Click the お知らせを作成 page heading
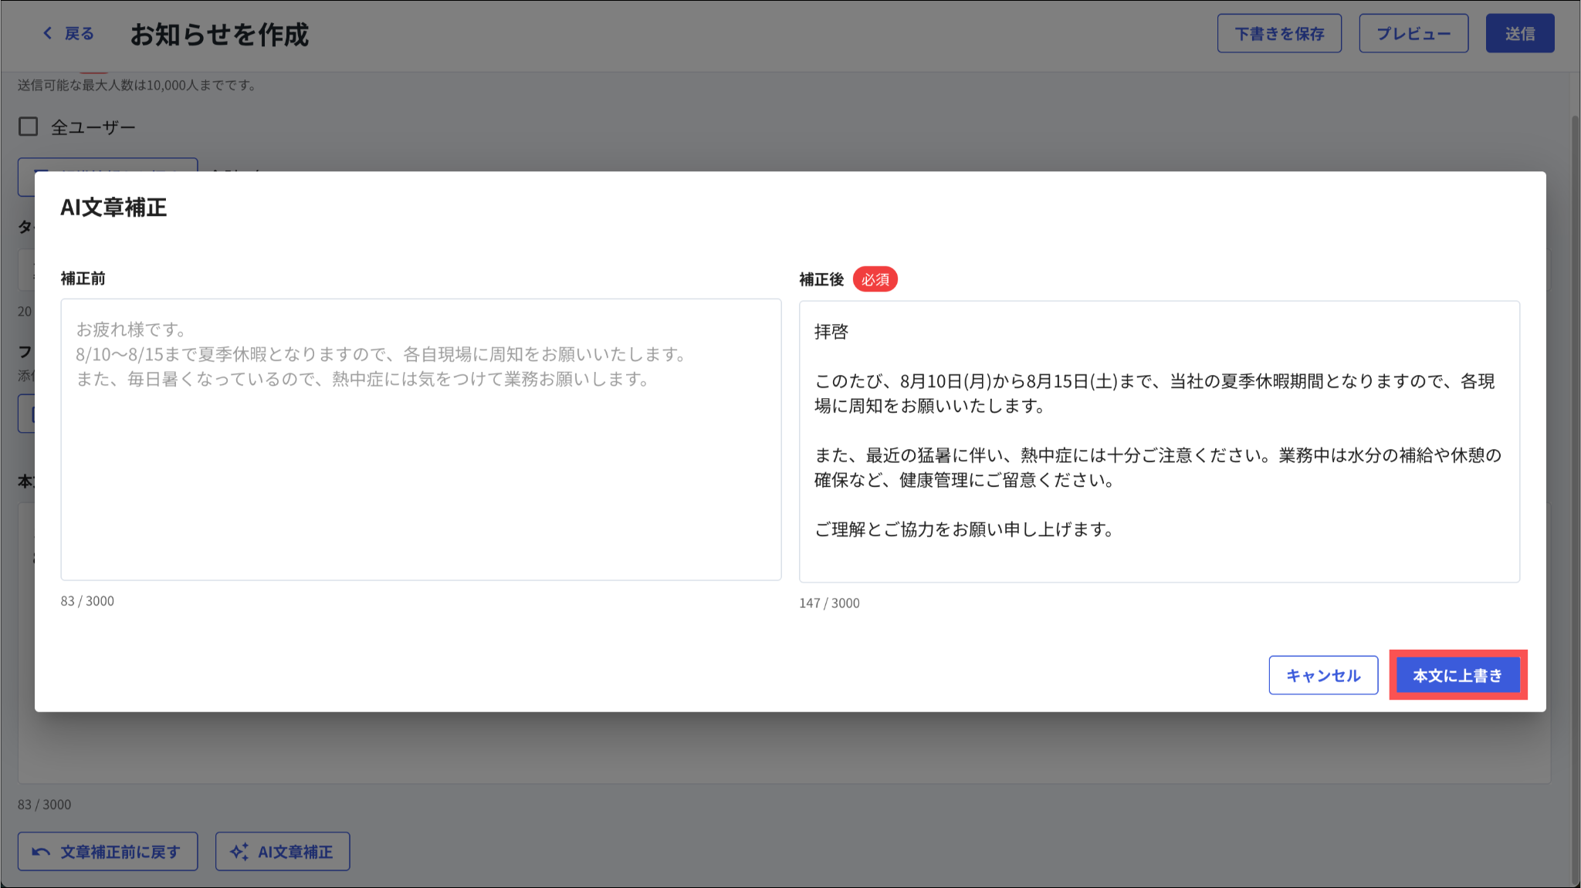This screenshot has height=888, width=1581. point(219,35)
